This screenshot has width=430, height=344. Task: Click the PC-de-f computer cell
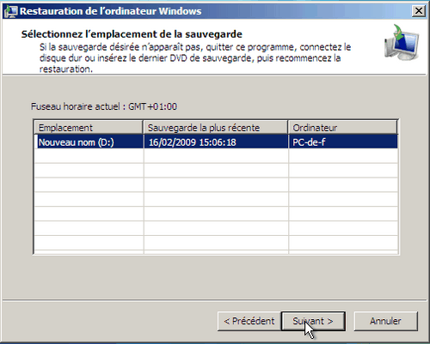point(343,142)
